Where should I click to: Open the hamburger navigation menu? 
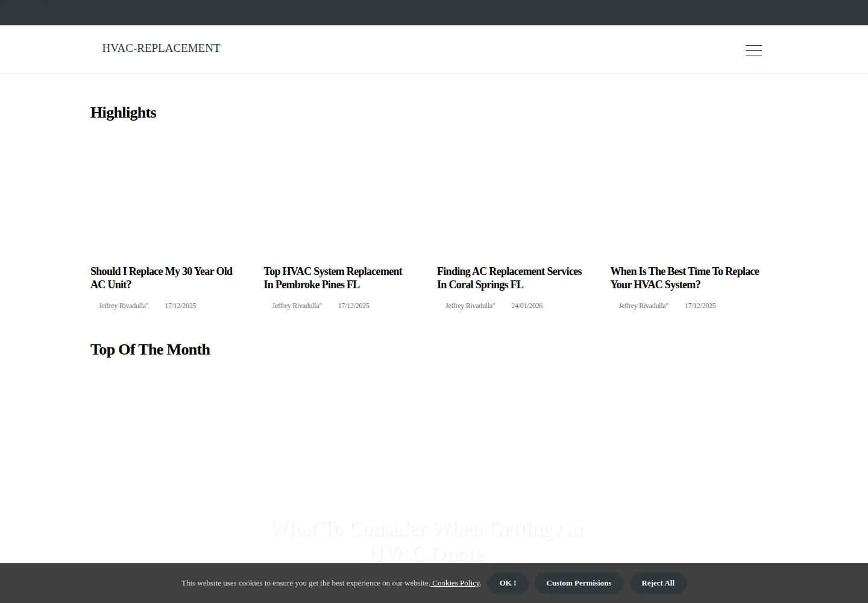pos(753,50)
